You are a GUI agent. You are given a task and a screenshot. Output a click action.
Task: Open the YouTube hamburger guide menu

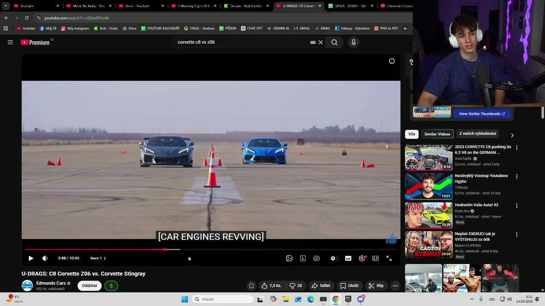click(10, 42)
